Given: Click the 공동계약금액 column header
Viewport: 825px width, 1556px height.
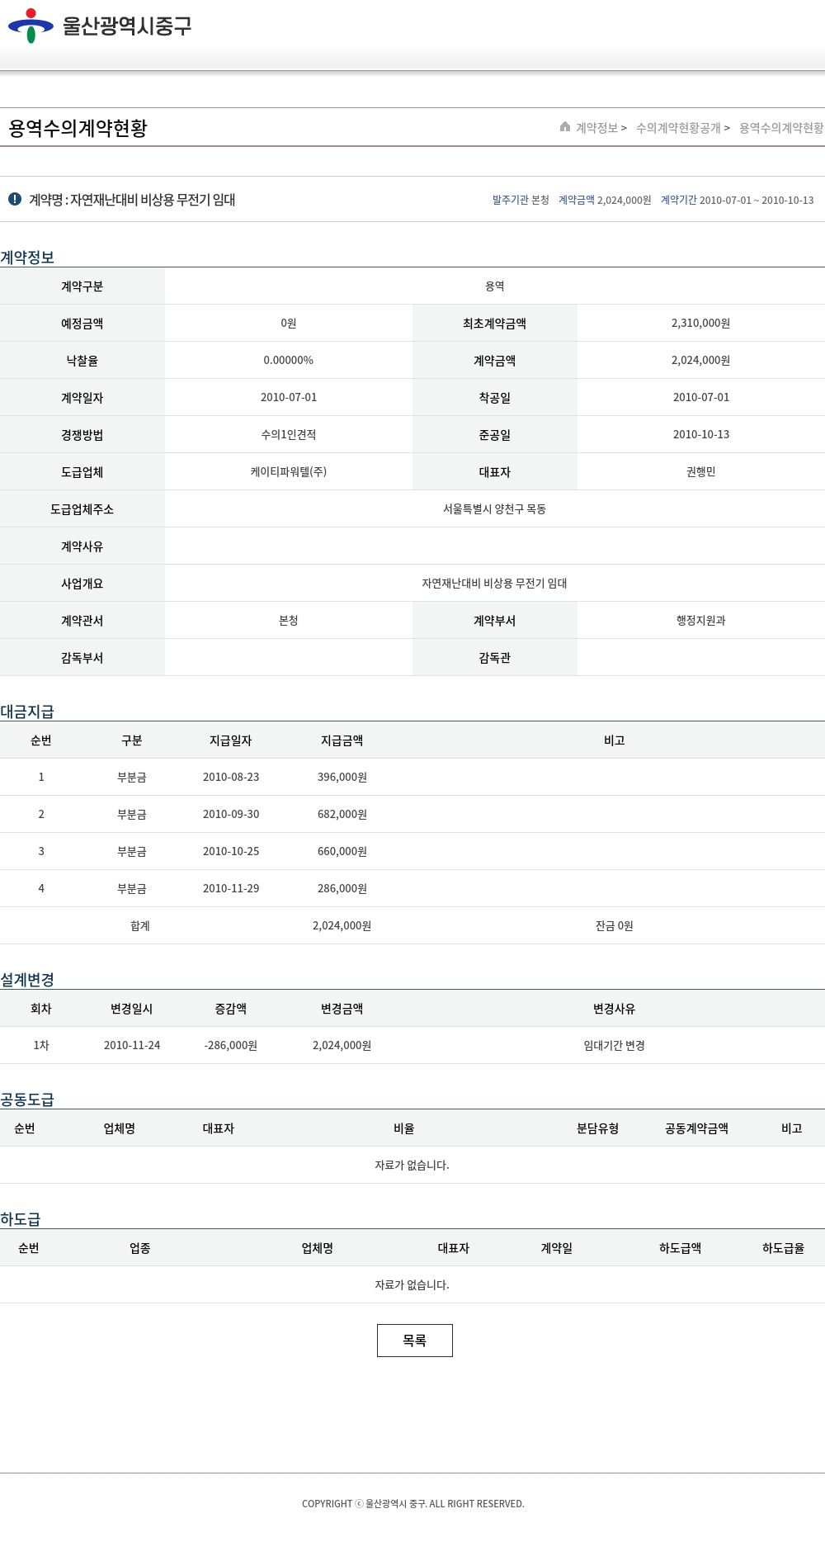Looking at the screenshot, I should (x=696, y=1128).
